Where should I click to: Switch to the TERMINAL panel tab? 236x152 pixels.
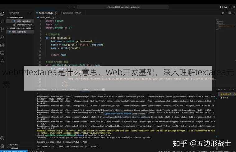(x=86, y=90)
